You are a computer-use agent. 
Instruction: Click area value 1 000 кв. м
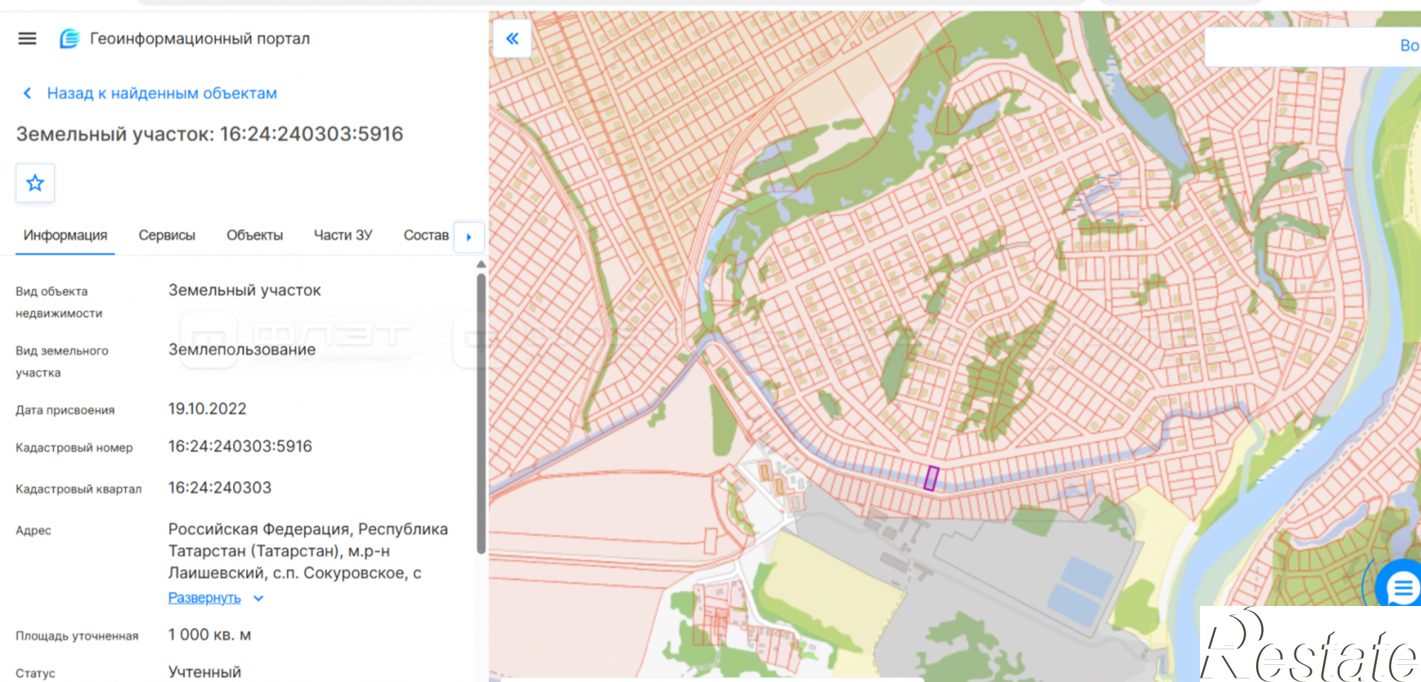(210, 634)
